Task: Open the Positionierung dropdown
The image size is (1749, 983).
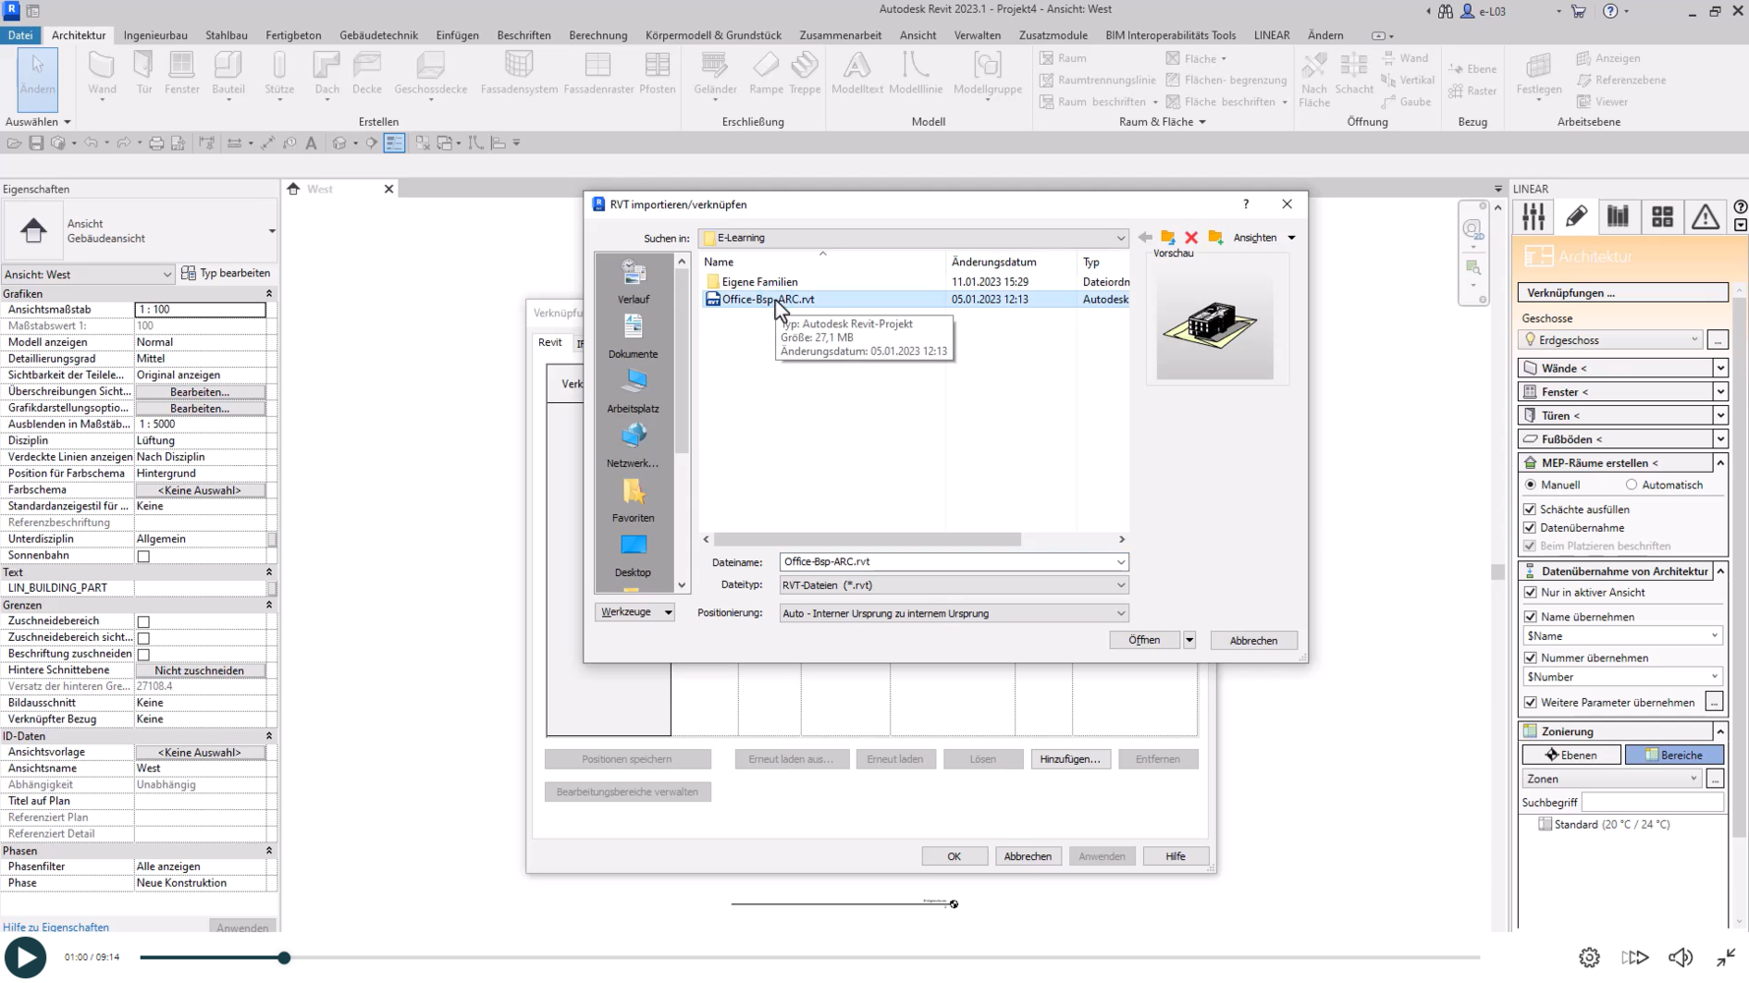Action: point(1119,613)
